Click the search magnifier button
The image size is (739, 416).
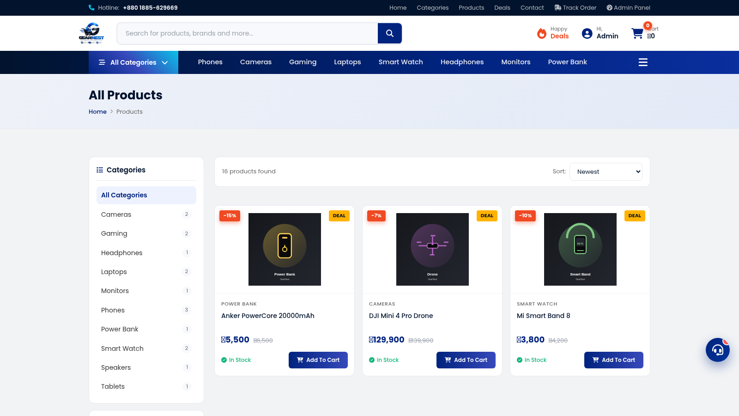click(390, 33)
